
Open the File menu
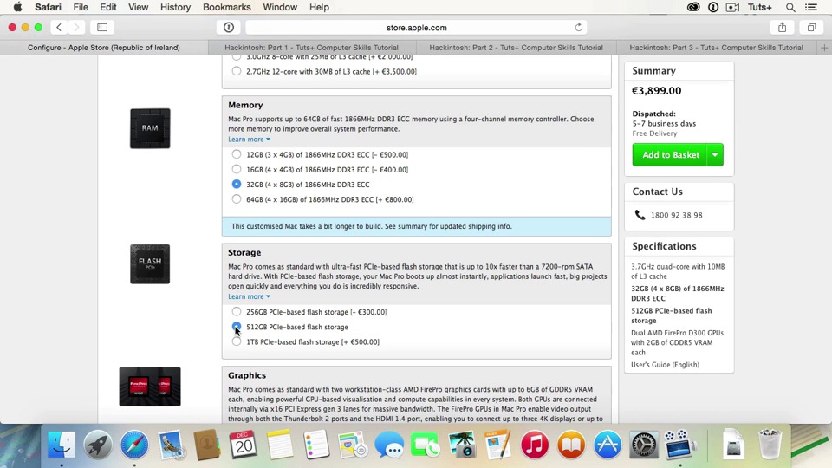[x=81, y=7]
